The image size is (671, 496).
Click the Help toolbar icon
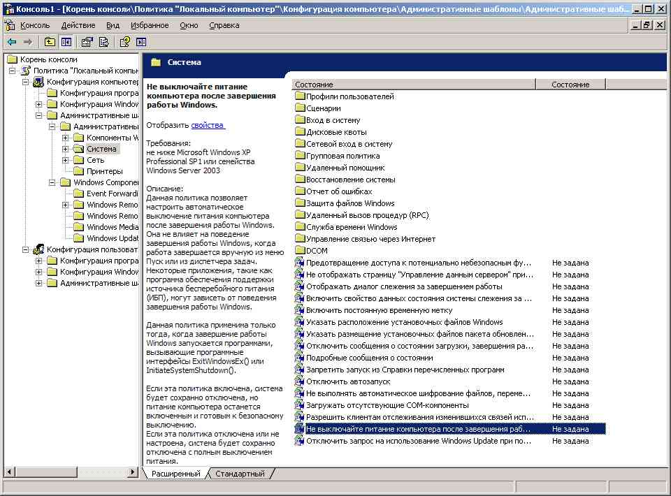[x=124, y=42]
